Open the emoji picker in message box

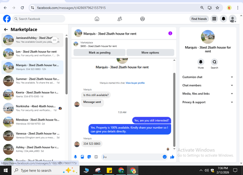165,157
